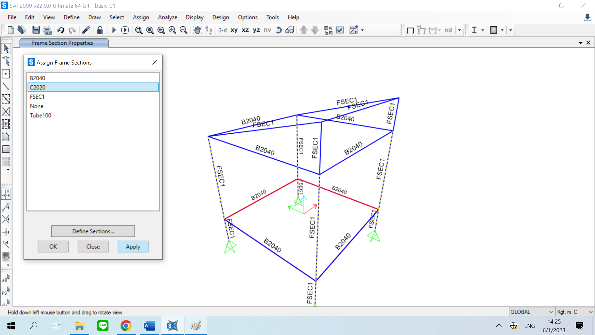Viewport: 595px width, 335px height.
Task: Click the Set Display Options checkmark icon
Action: [340, 30]
